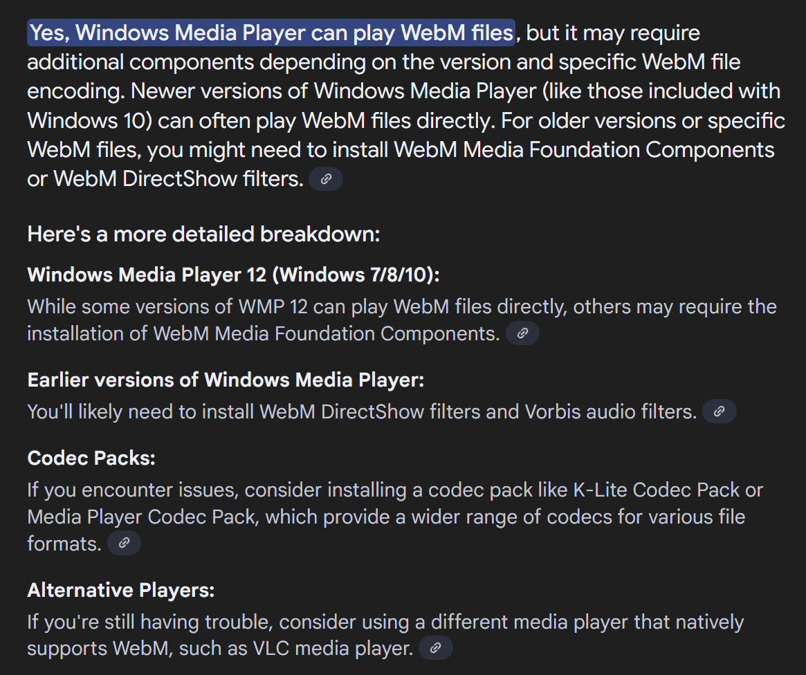Open the source link icon after 'WebM Media Foundation Components.'
The height and width of the screenshot is (675, 806).
point(522,333)
